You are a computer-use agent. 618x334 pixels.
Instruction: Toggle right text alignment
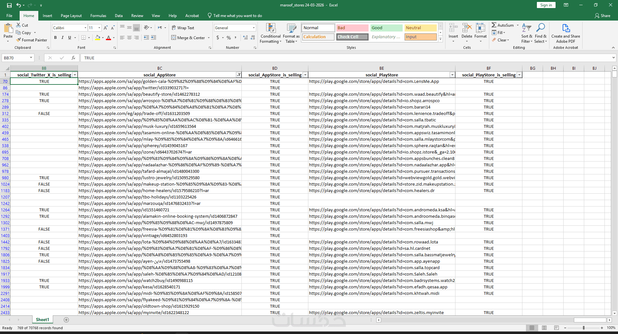coord(136,38)
